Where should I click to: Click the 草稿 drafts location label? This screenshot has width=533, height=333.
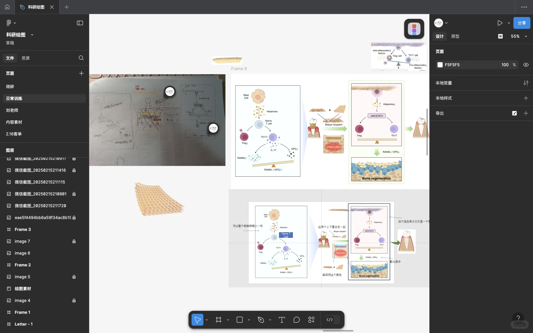coord(10,43)
